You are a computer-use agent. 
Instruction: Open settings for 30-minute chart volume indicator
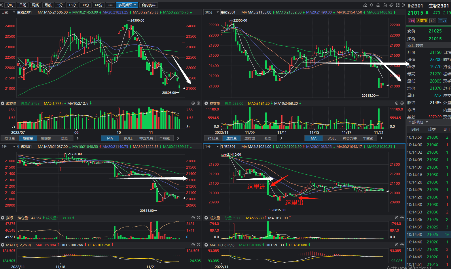(402, 103)
